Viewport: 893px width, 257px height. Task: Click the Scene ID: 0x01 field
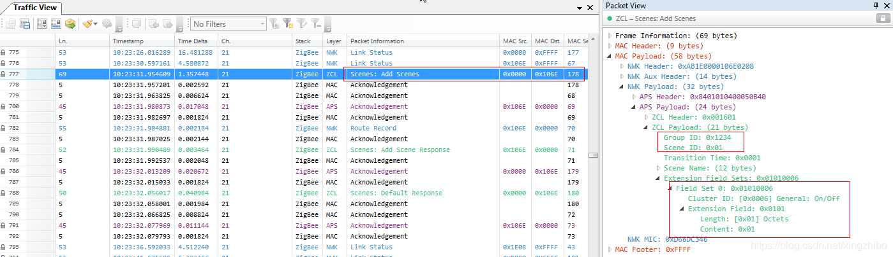pyautogui.click(x=692, y=148)
